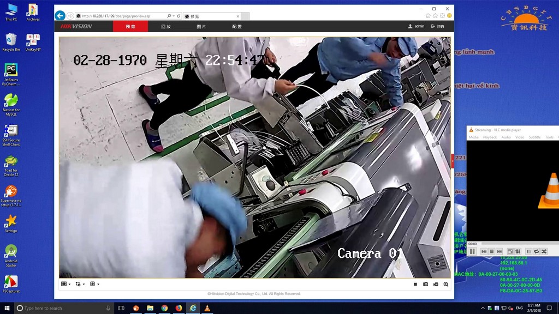Enable digital zoom on the live view
Image resolution: width=559 pixels, height=314 pixels.
click(x=446, y=284)
